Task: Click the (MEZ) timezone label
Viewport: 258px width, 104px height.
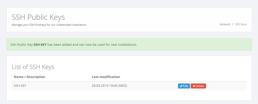Action: (x=122, y=86)
